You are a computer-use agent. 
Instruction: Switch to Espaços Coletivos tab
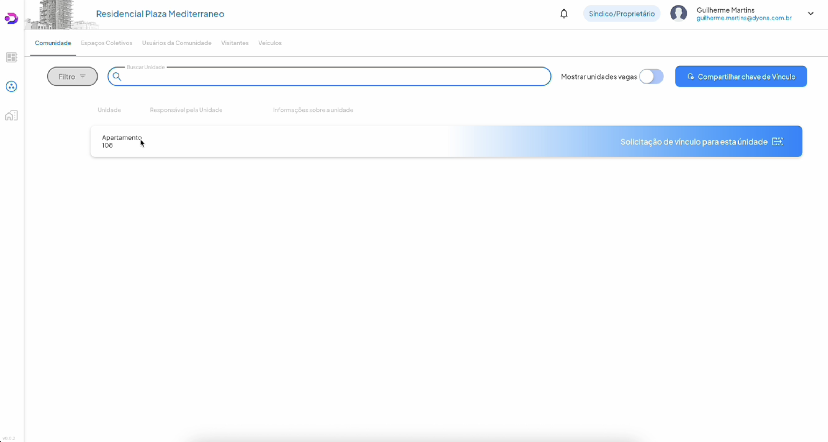[106, 43]
